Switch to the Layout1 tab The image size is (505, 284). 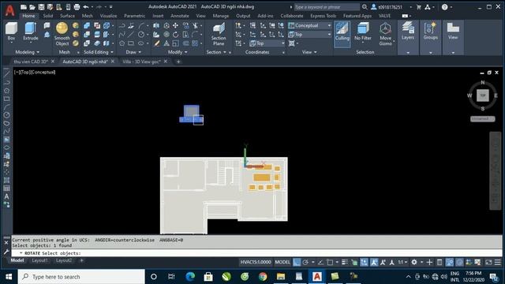click(x=39, y=260)
